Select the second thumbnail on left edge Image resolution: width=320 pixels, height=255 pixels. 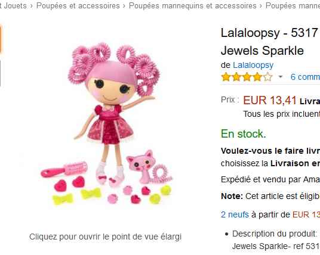click(x=1, y=73)
